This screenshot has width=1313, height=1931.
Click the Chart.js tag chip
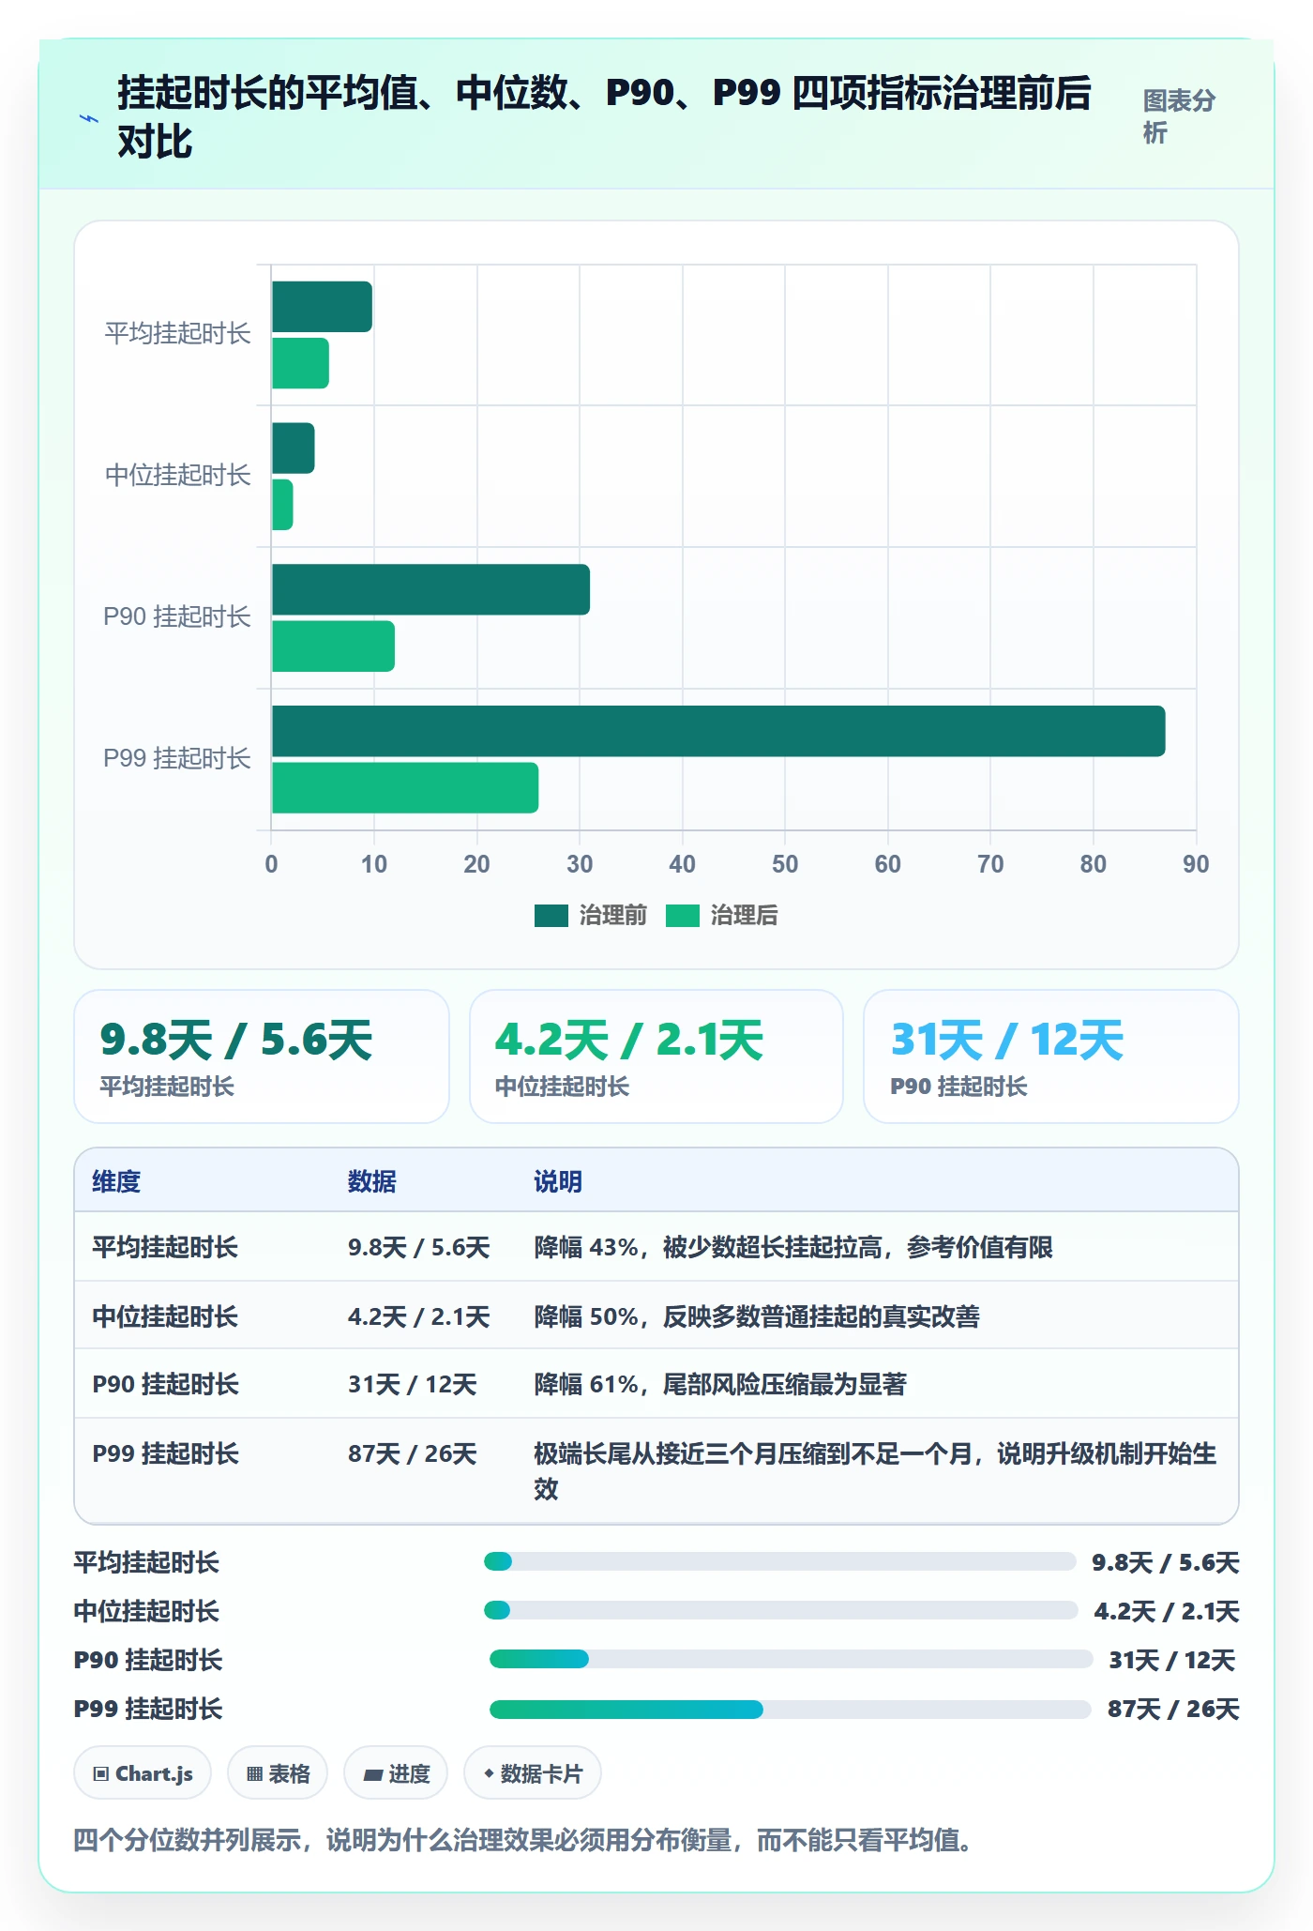(x=143, y=1773)
